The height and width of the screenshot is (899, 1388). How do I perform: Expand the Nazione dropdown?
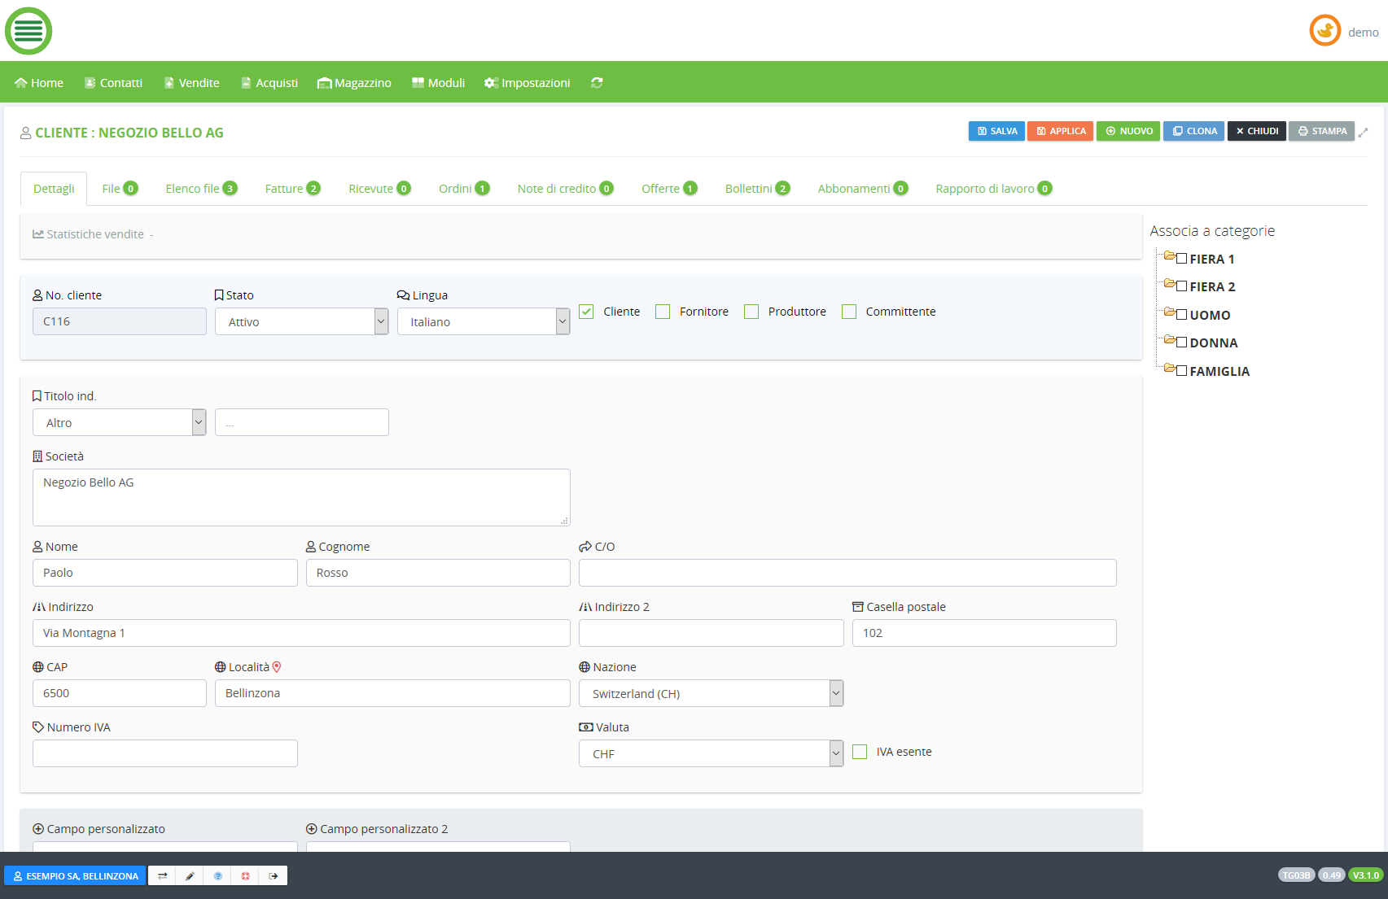point(711,694)
